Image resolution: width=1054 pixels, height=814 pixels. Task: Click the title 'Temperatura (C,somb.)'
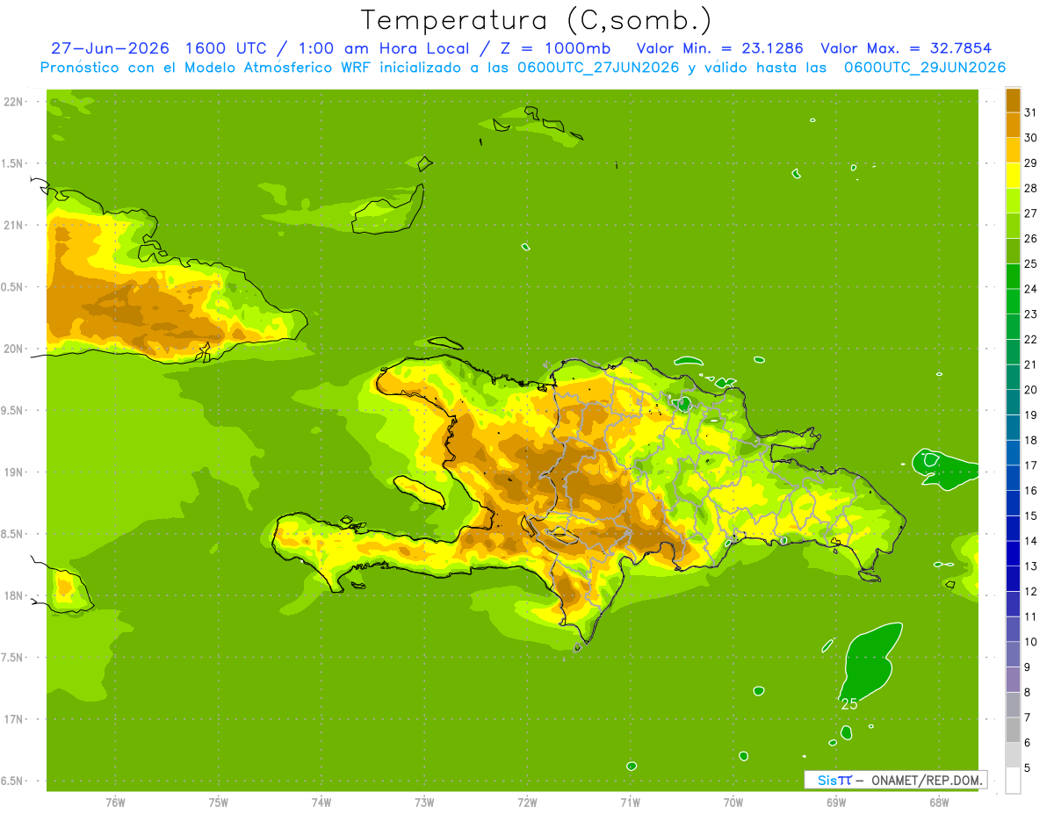(536, 20)
